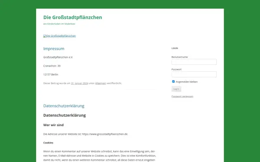Open the Datenschutzerklärung post title link

coord(64,106)
